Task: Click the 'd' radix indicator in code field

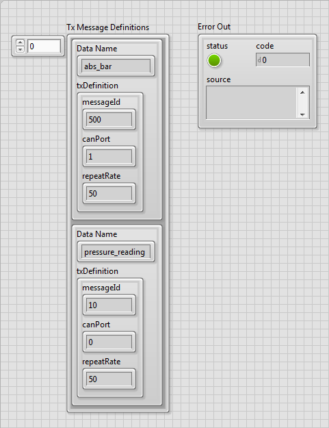Action: pos(259,60)
